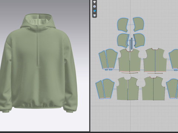Screen dimensions: 178x133
Task: Click the T-shirt icon with the blue badge in the 2D toolbar
Action: pos(95,16)
